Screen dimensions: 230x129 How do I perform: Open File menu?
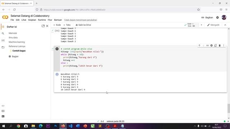12,20
